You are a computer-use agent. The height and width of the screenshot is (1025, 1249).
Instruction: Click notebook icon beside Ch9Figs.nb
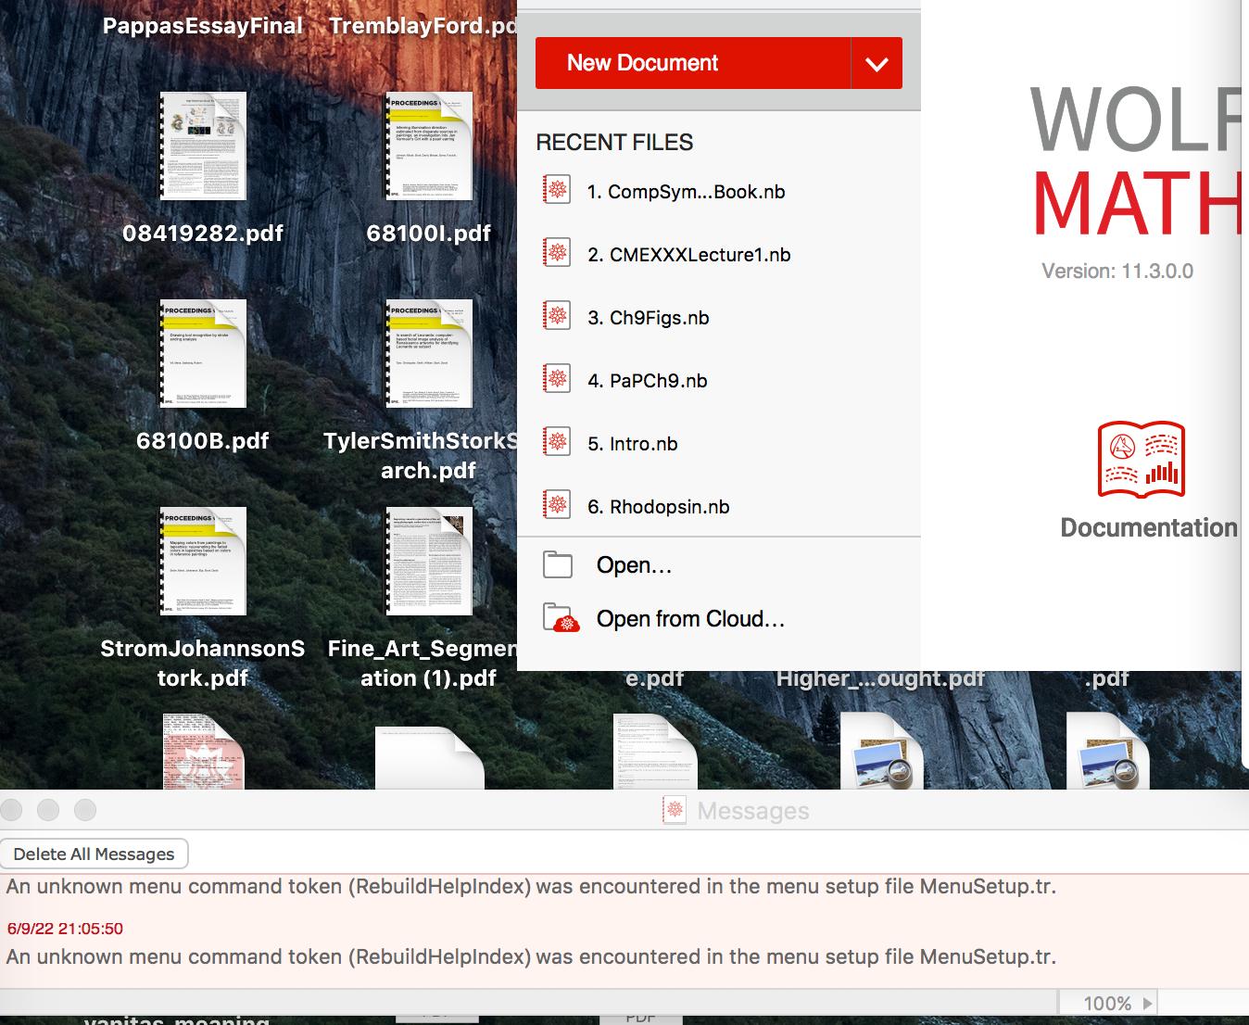click(556, 316)
